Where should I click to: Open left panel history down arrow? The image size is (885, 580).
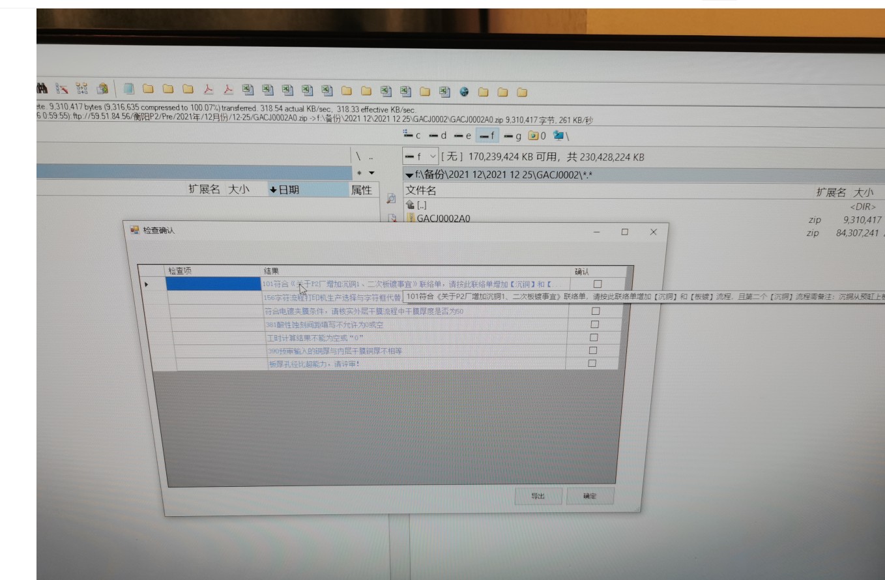[372, 173]
